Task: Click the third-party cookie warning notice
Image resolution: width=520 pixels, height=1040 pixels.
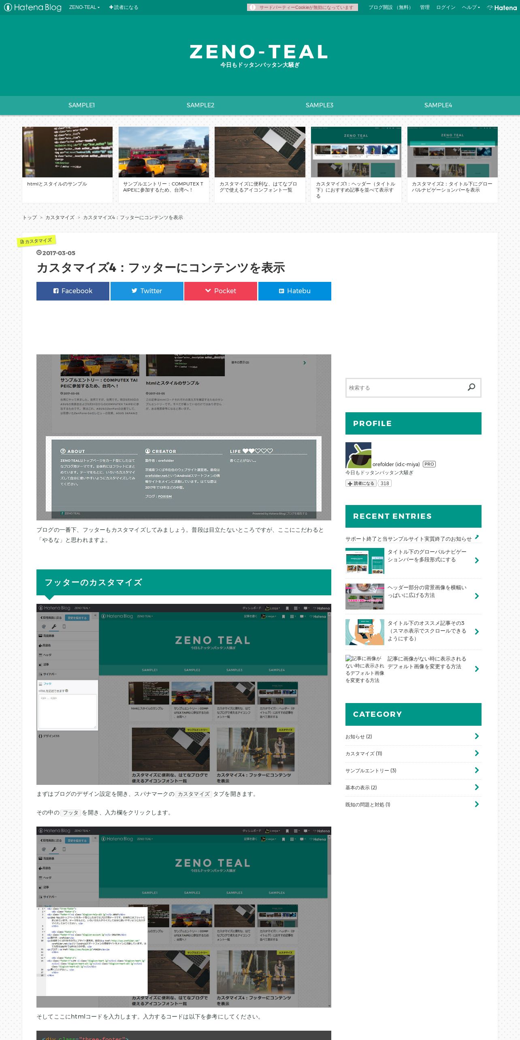Action: pos(302,7)
